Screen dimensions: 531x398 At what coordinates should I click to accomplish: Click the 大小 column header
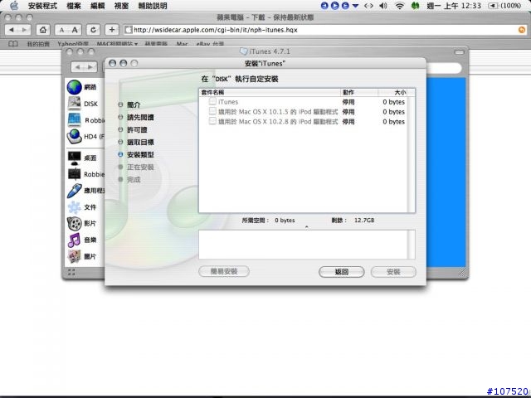coord(392,92)
